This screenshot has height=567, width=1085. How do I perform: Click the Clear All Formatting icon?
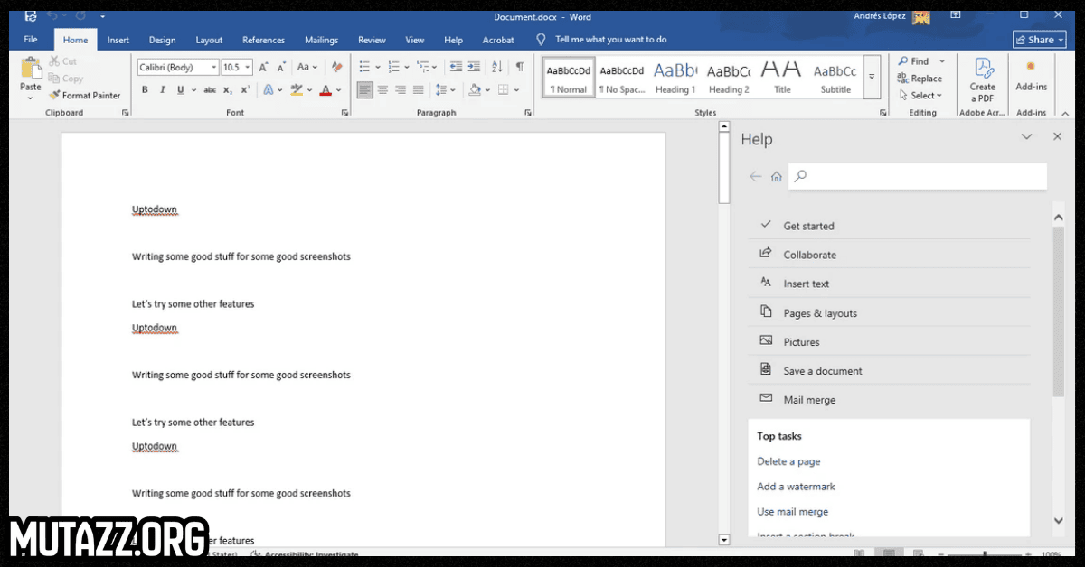(x=336, y=67)
